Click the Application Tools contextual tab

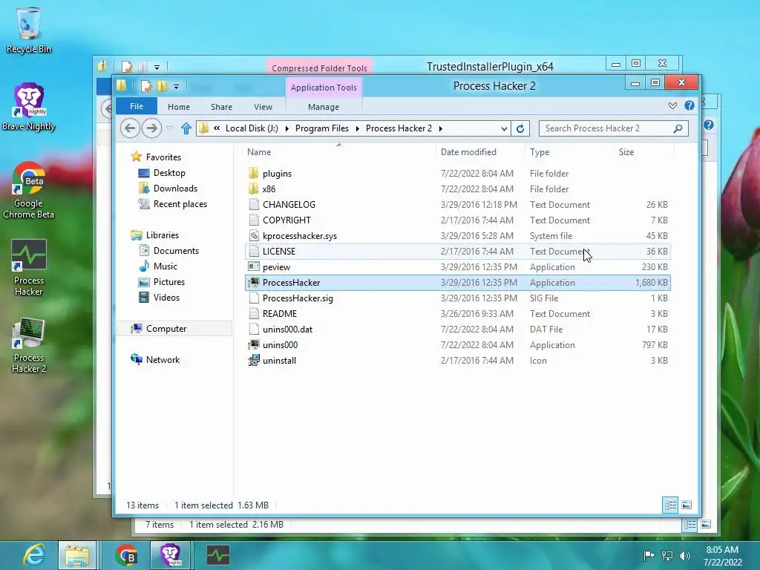(x=324, y=88)
